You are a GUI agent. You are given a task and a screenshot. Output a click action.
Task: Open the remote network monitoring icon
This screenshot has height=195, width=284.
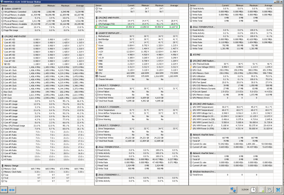coord(233,190)
